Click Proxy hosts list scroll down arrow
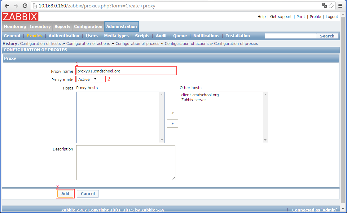 (162, 140)
